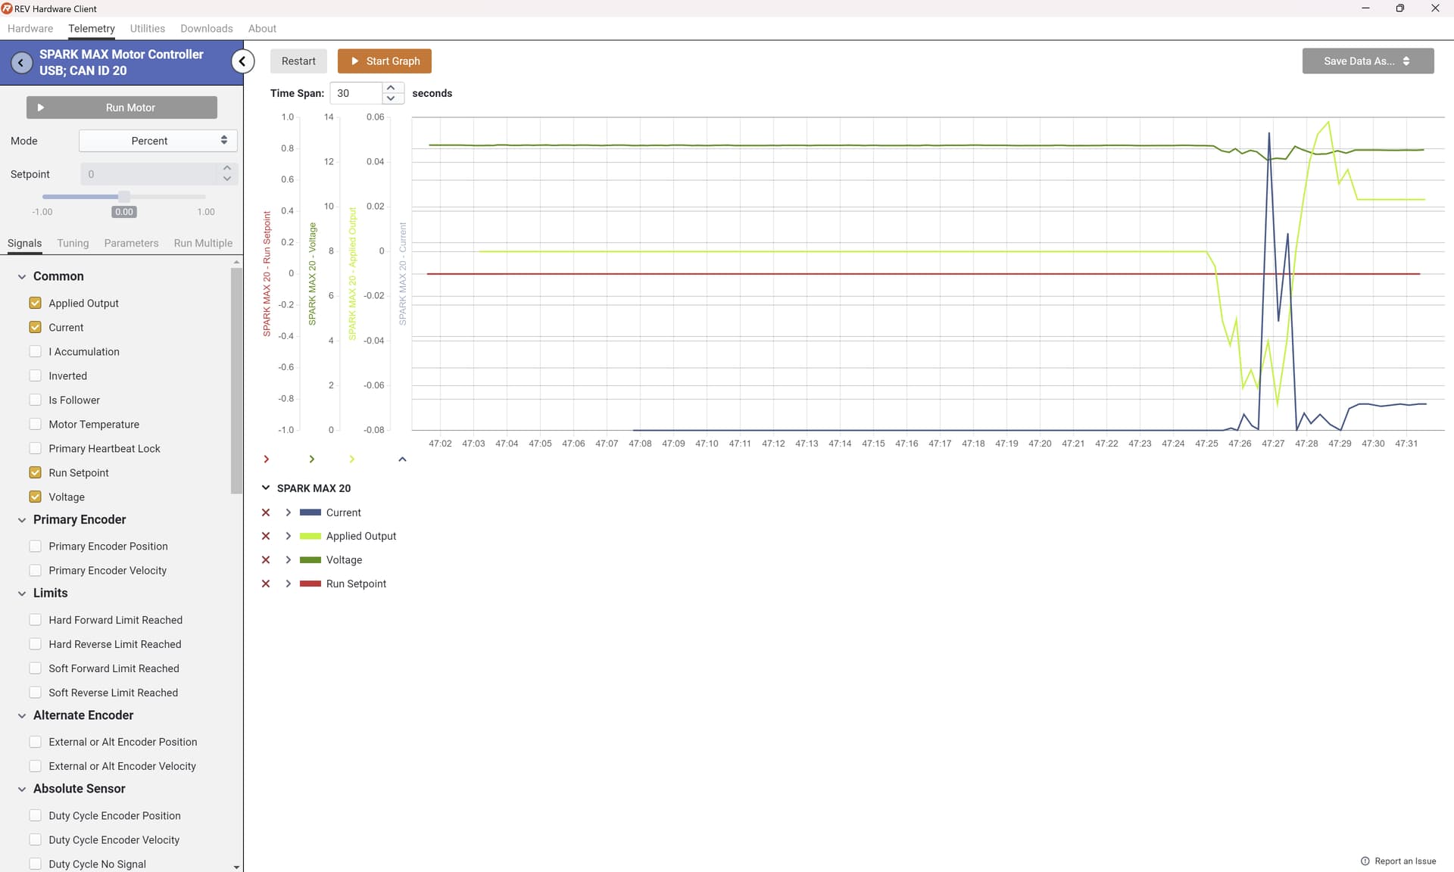Collapse the Alternate Encoder group

(x=22, y=715)
